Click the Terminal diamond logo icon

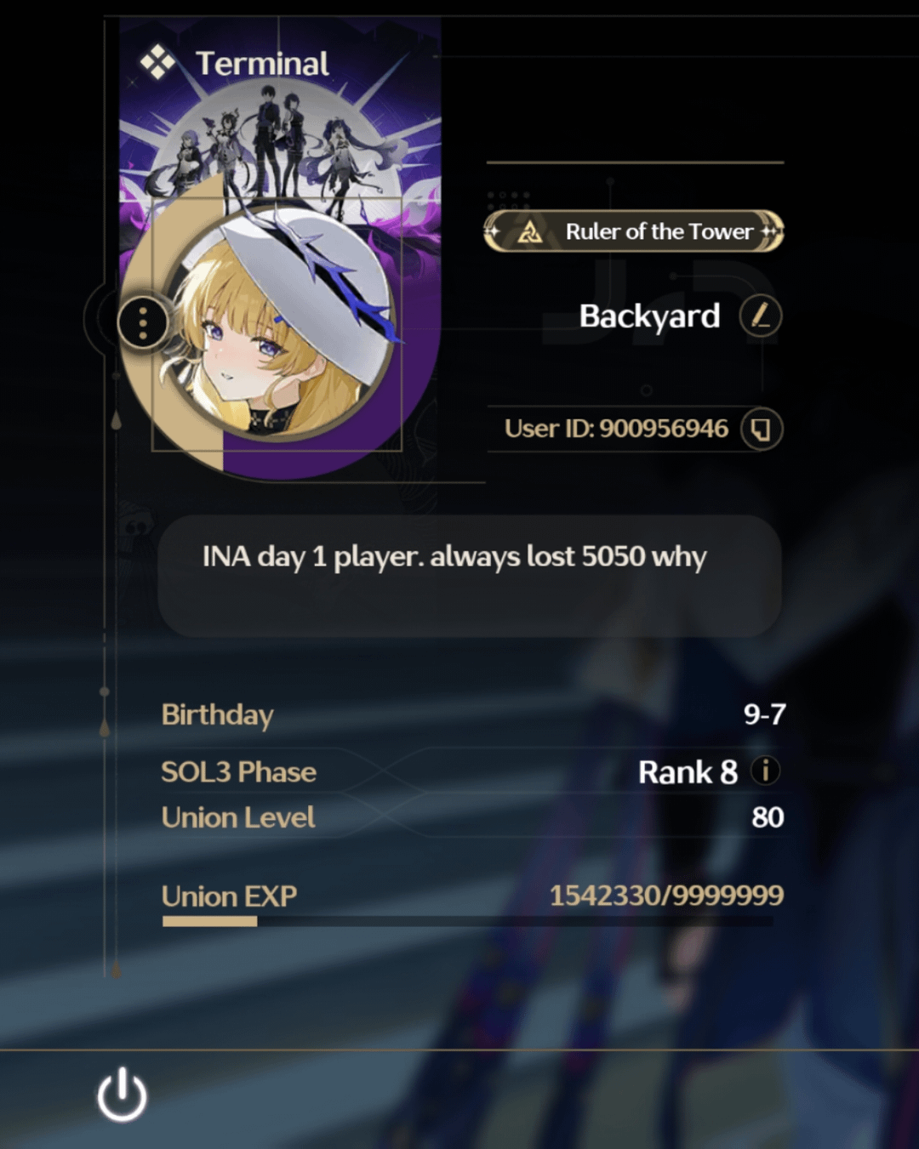(158, 62)
